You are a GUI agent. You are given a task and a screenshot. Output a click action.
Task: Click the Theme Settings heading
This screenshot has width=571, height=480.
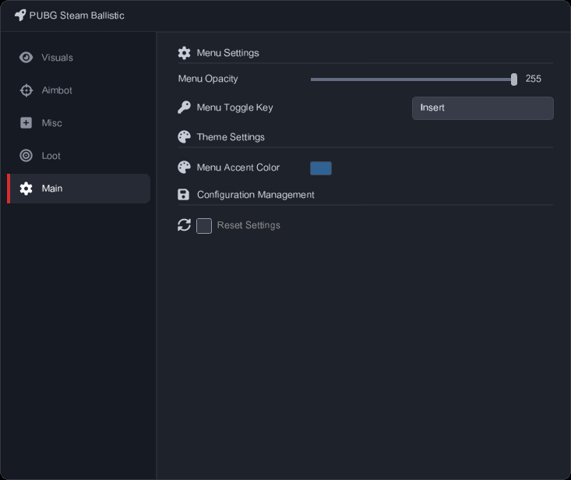point(231,137)
